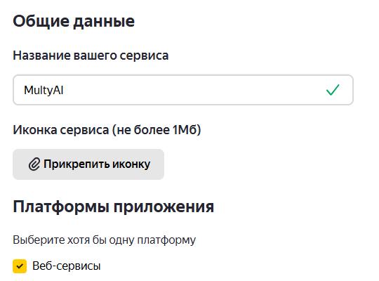This screenshot has height=281, width=379.
Task: Click the word данные in top heading
Action: pyautogui.click(x=104, y=22)
